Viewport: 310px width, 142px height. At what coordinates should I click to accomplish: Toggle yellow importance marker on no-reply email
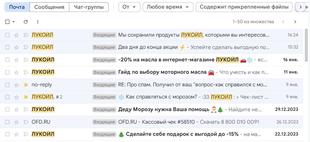tap(26, 85)
